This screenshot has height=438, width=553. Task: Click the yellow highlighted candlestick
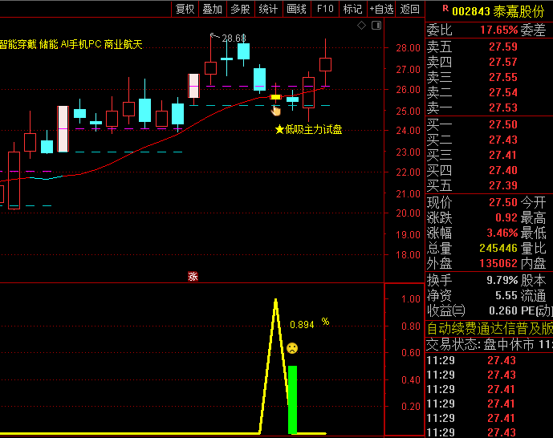point(275,97)
